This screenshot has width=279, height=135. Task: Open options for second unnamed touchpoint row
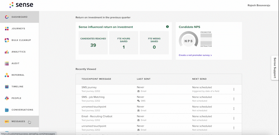pyautogui.click(x=234, y=128)
